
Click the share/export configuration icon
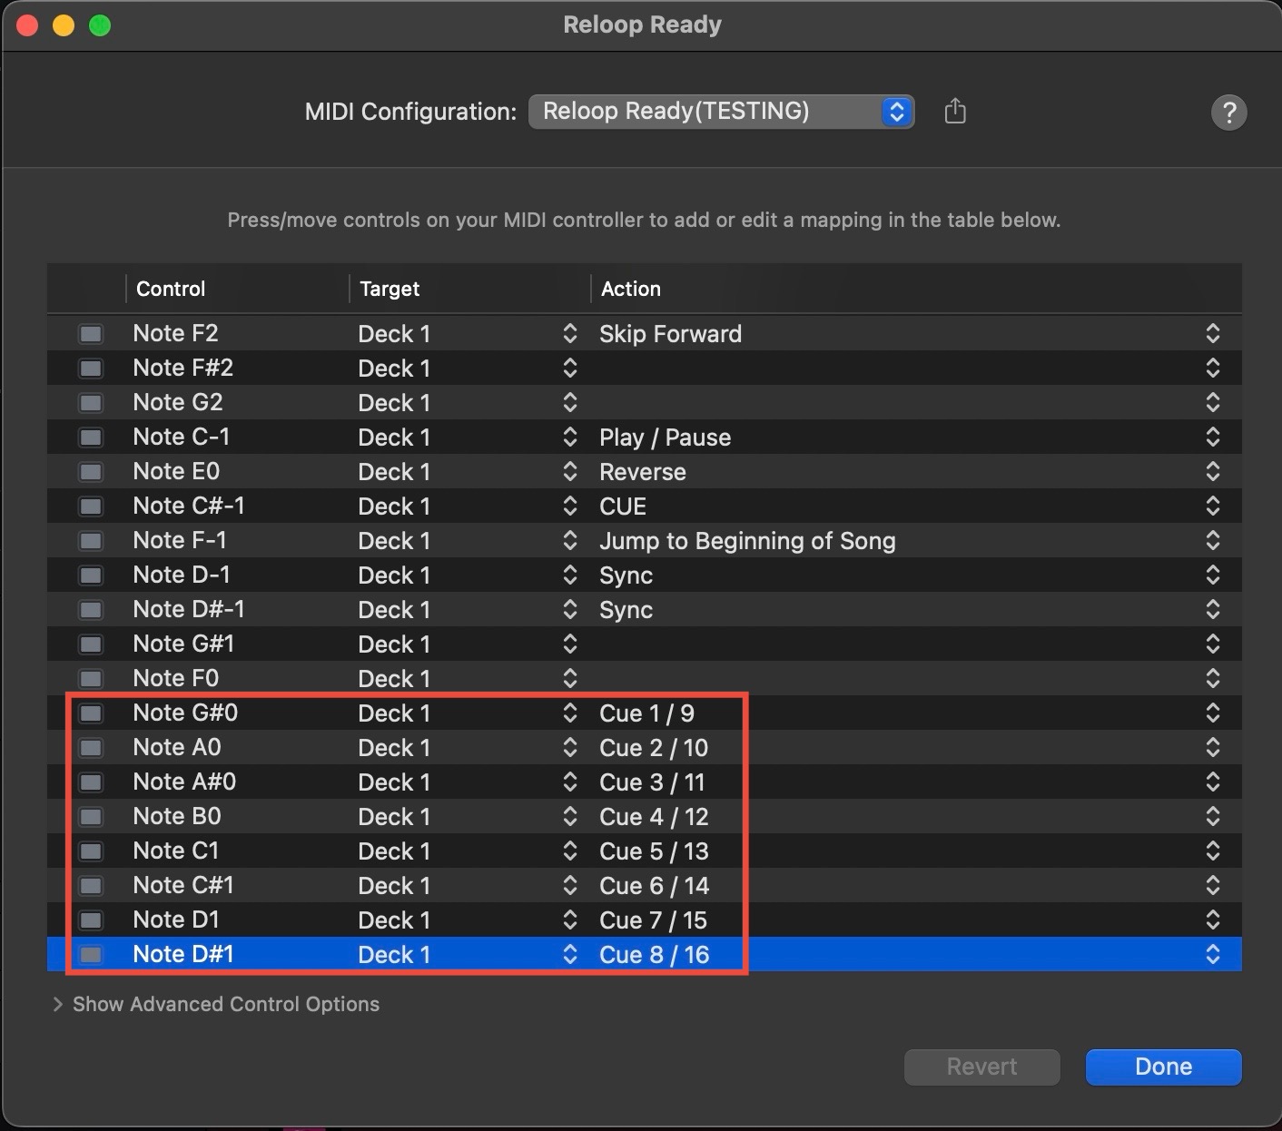[954, 112]
